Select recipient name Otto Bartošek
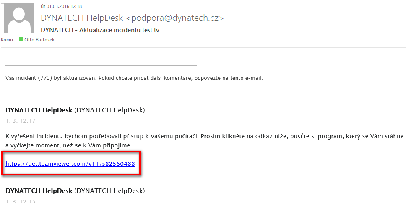406x211 pixels. (x=39, y=40)
